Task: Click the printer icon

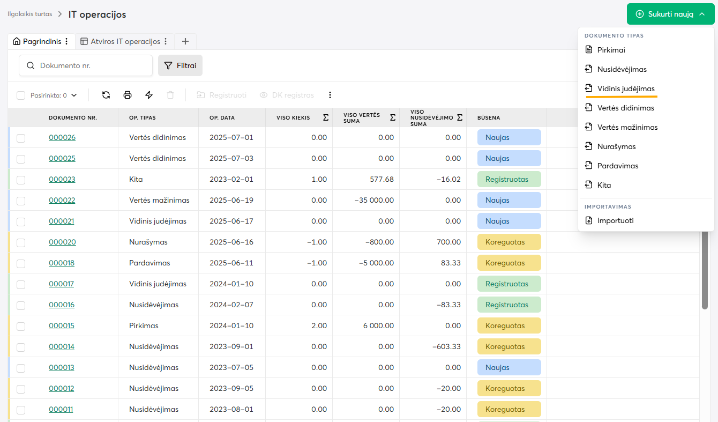Action: [128, 95]
